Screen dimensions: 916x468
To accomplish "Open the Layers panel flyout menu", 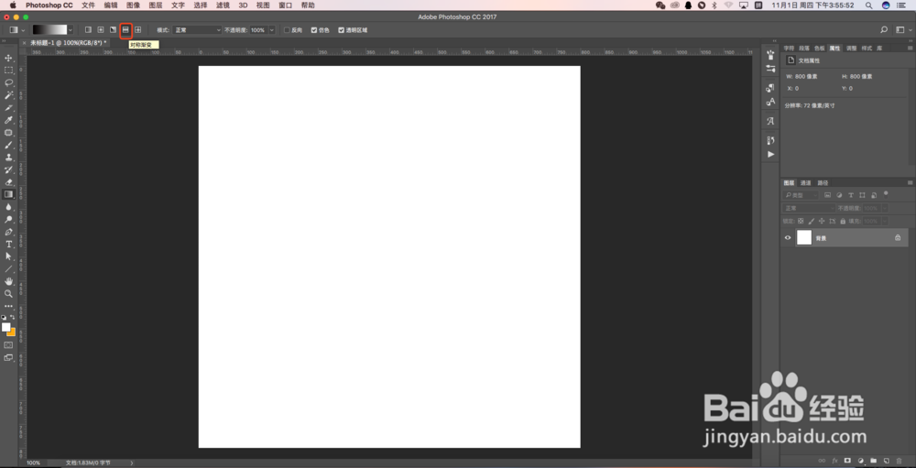I will click(911, 183).
